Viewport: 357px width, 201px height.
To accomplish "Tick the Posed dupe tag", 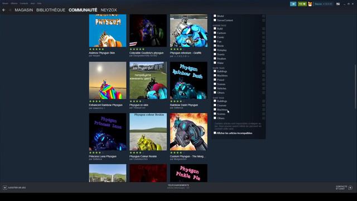I will (215, 80).
